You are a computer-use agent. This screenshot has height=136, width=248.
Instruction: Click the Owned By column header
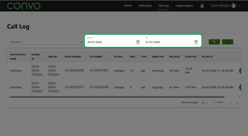coord(36,57)
